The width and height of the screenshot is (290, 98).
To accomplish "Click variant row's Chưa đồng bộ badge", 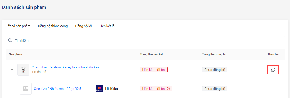I will pyautogui.click(x=215, y=89).
